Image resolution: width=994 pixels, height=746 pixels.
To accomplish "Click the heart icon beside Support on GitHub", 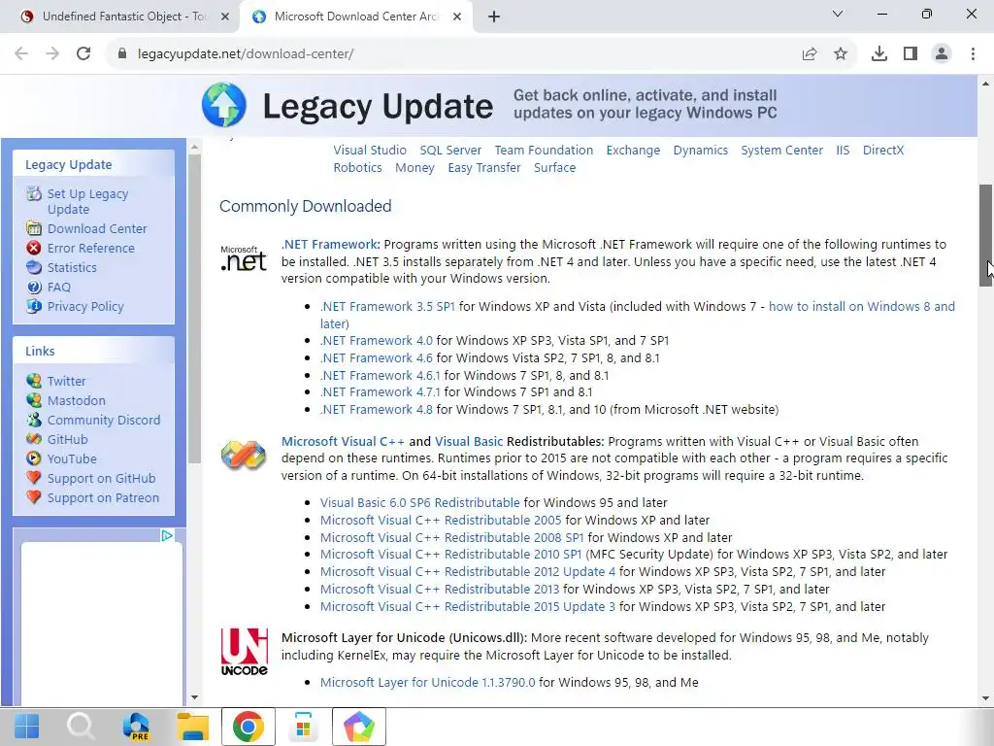I will click(34, 478).
